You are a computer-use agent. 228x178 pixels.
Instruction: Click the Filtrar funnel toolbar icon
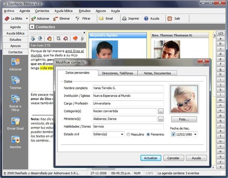coord(78,18)
